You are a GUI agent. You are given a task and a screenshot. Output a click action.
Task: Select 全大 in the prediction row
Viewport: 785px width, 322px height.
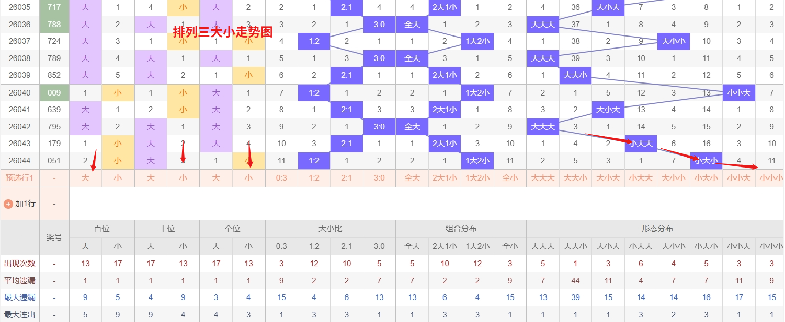coord(412,177)
